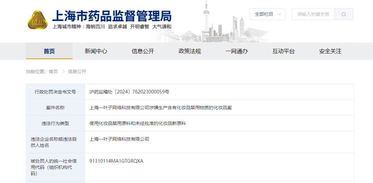Open the 政策法规 navigation tab
The height and width of the screenshot is (183, 373).
pyautogui.click(x=190, y=51)
